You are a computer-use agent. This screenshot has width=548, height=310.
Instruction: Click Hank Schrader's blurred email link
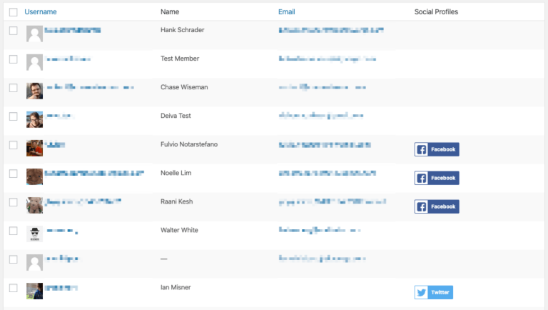[x=331, y=30]
